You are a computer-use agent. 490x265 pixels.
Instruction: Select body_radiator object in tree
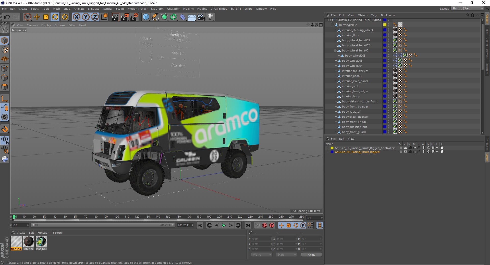point(351,112)
